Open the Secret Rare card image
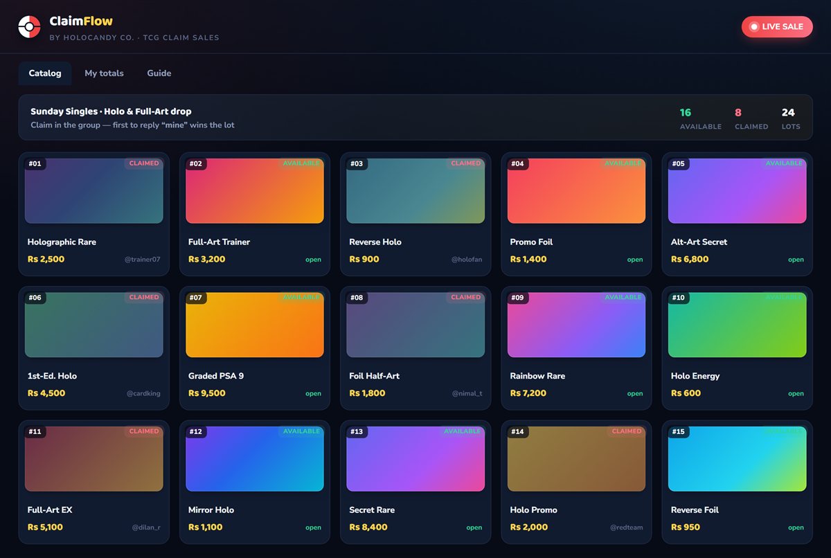 415,458
